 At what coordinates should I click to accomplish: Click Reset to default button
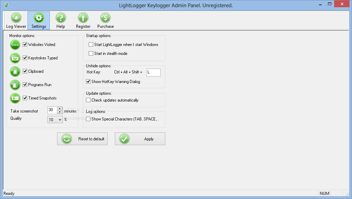coord(82,139)
